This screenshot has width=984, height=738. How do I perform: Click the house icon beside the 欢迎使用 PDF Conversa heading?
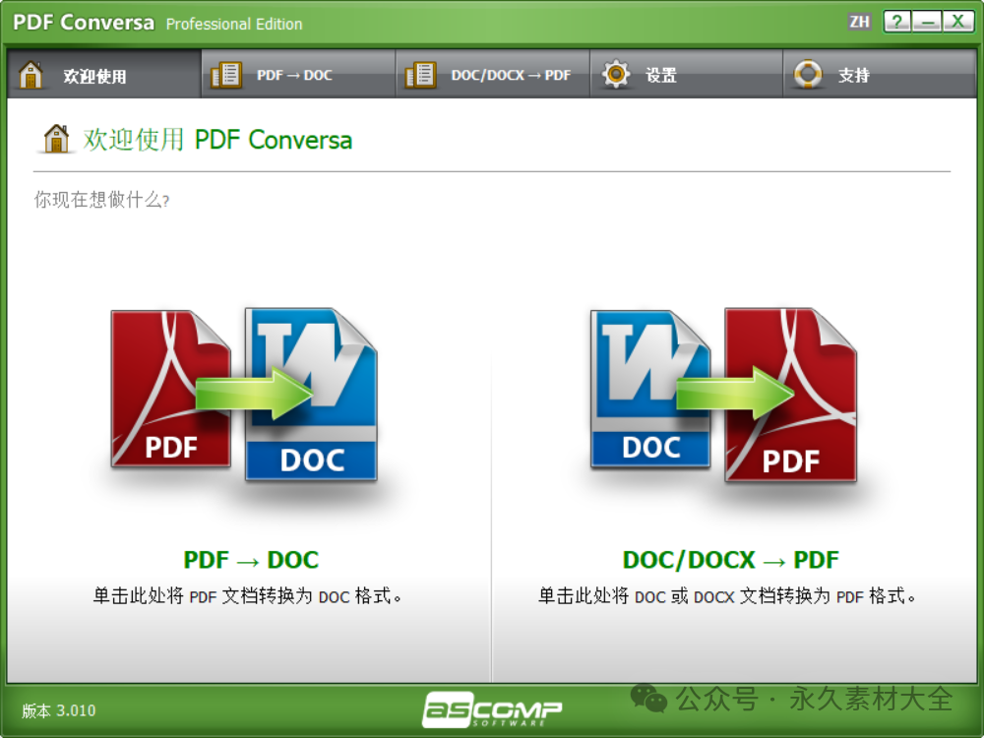click(x=56, y=139)
